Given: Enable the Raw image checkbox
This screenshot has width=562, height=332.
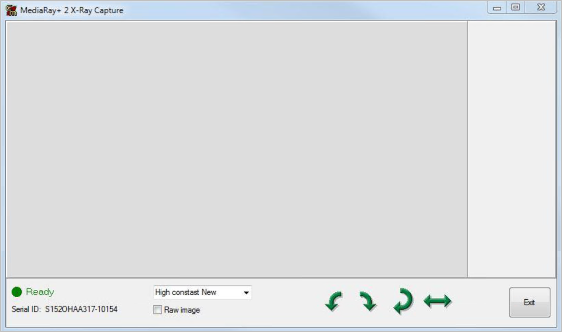Looking at the screenshot, I should [157, 310].
